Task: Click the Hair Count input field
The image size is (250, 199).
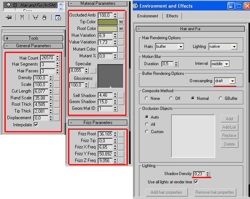Action: 47,58
